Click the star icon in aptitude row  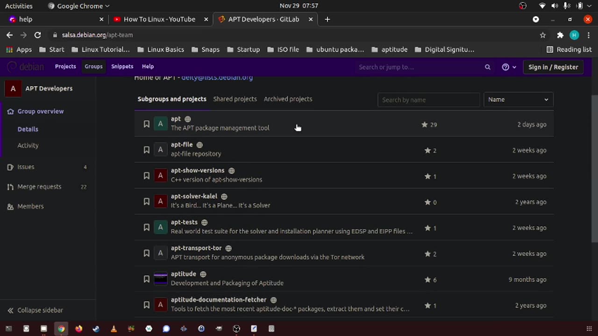[427, 280]
